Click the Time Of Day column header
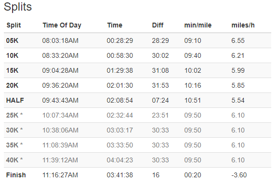The image size is (277, 185). pos(62,25)
